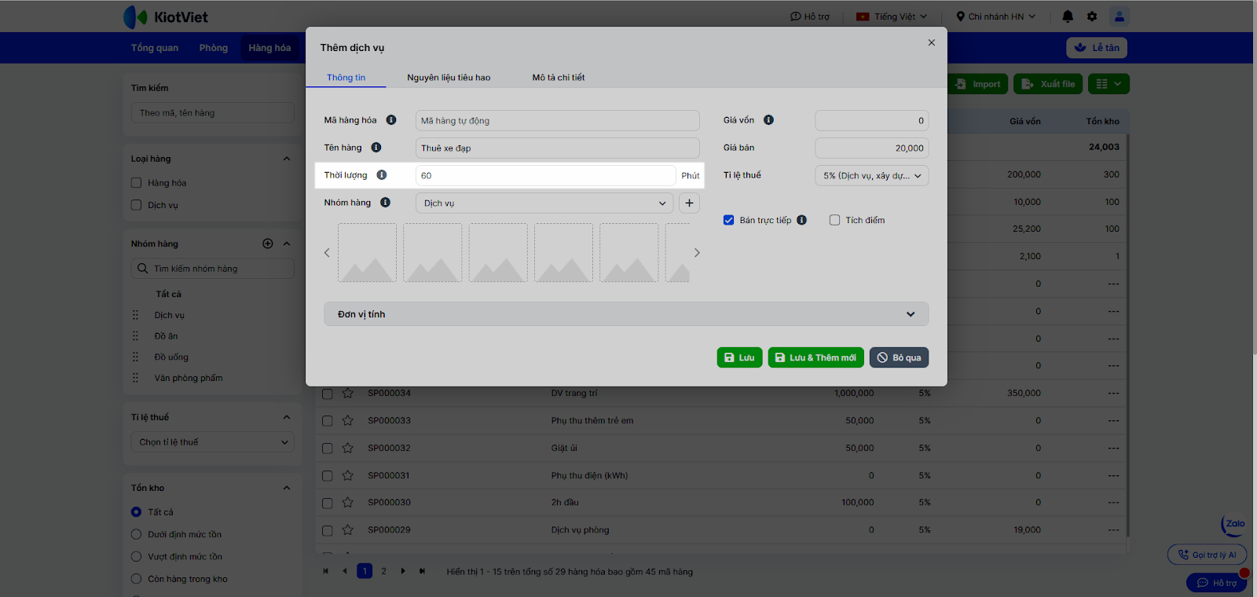Open the Nhóm hàng dropdown
The width and height of the screenshot is (1257, 597).
tap(544, 203)
